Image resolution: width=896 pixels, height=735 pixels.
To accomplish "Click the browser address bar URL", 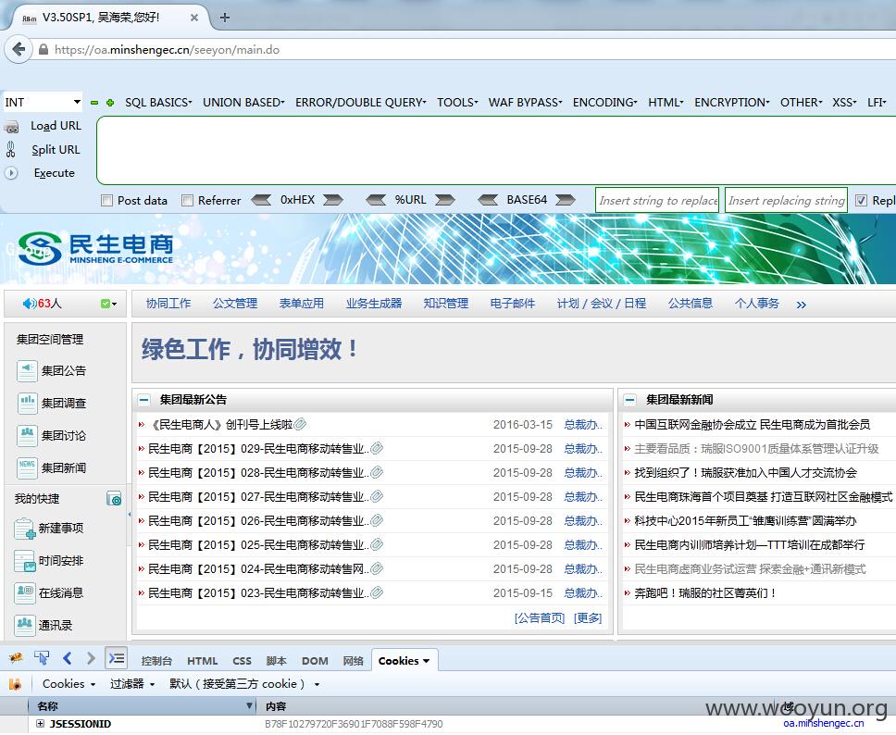I will pyautogui.click(x=167, y=50).
